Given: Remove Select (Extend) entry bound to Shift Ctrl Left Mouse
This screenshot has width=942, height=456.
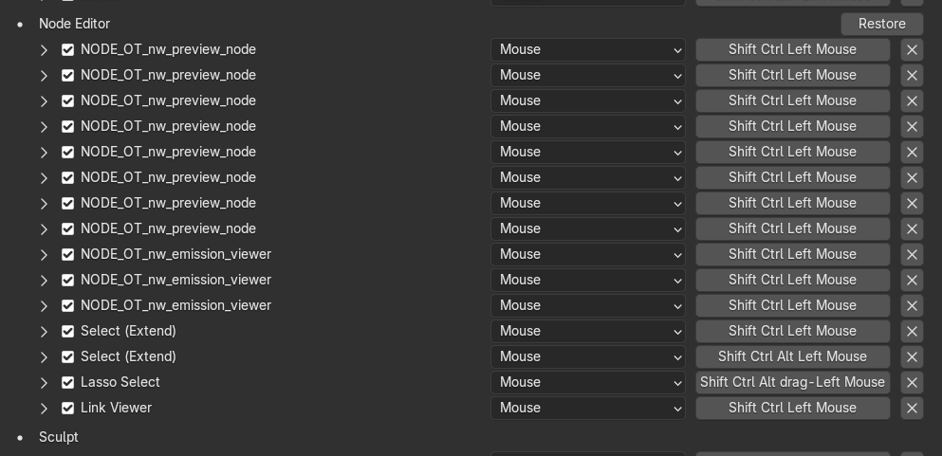Looking at the screenshot, I should point(912,331).
